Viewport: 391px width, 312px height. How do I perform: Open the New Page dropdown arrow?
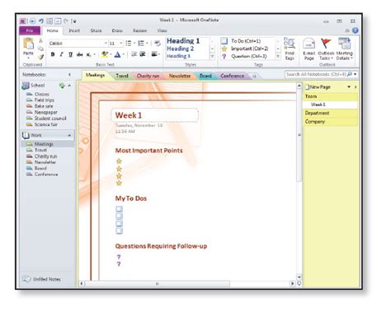click(x=349, y=87)
